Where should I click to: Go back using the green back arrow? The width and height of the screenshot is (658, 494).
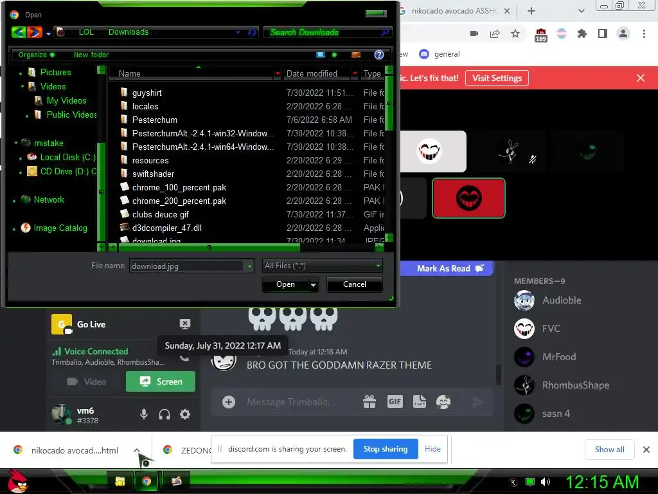pyautogui.click(x=19, y=32)
